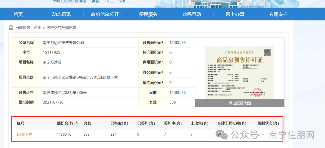Click the 办公面积m² label cell
This screenshot has width=325, height=148.
(153, 72)
